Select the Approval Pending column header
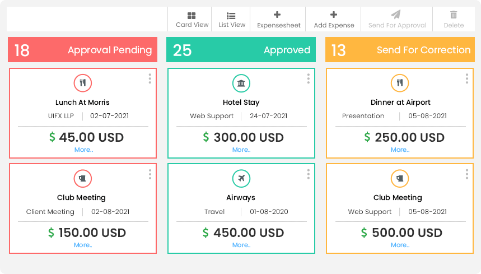The image size is (481, 274). [82, 50]
